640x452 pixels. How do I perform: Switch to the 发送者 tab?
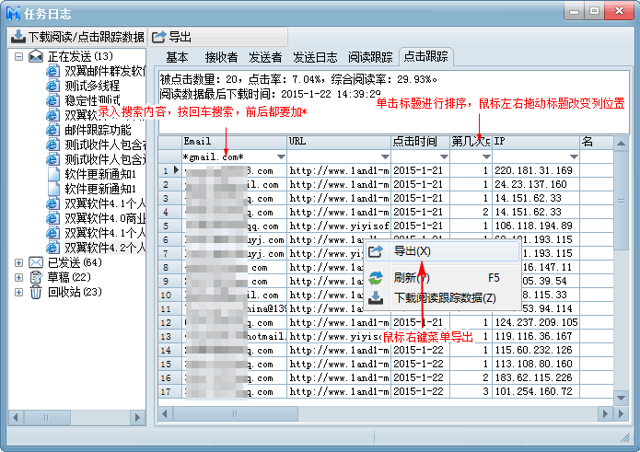265,57
